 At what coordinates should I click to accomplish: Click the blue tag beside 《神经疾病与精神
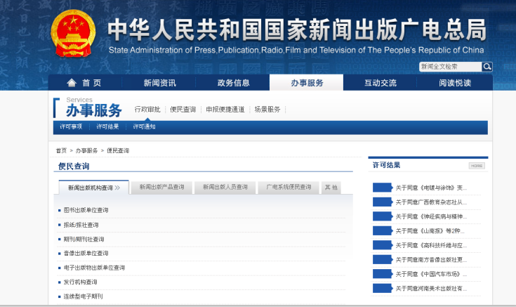(x=383, y=216)
